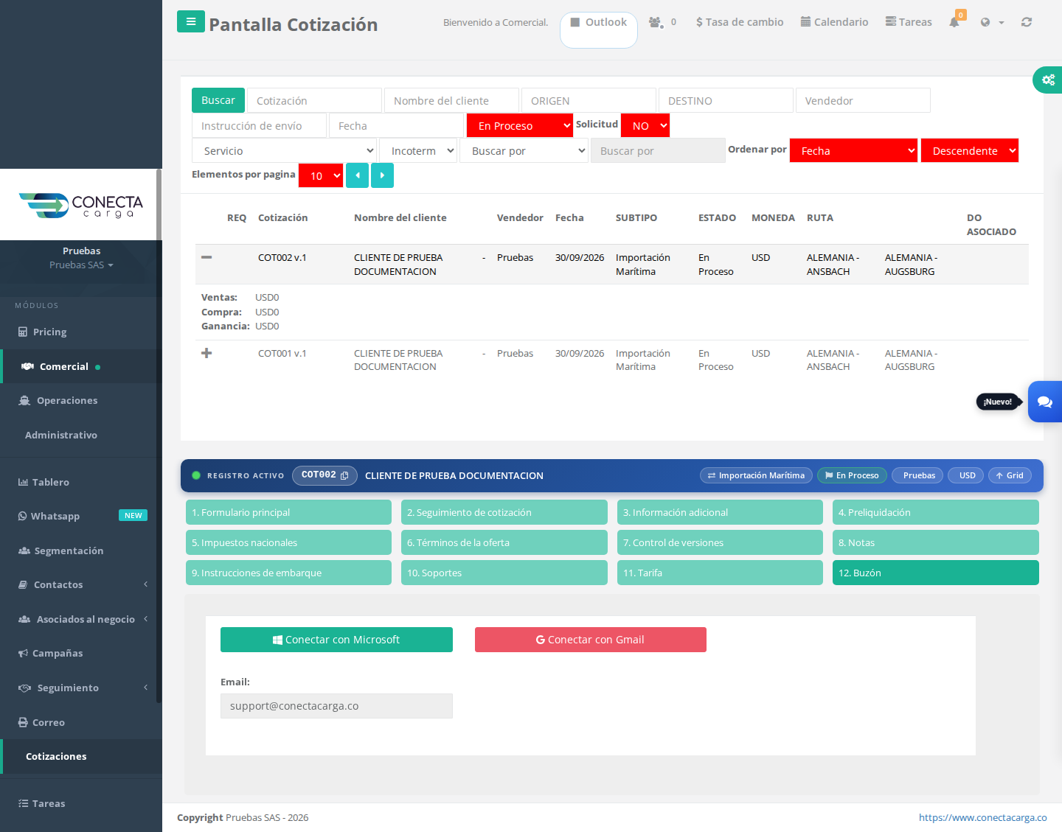Go to next results page arrow

point(382,175)
